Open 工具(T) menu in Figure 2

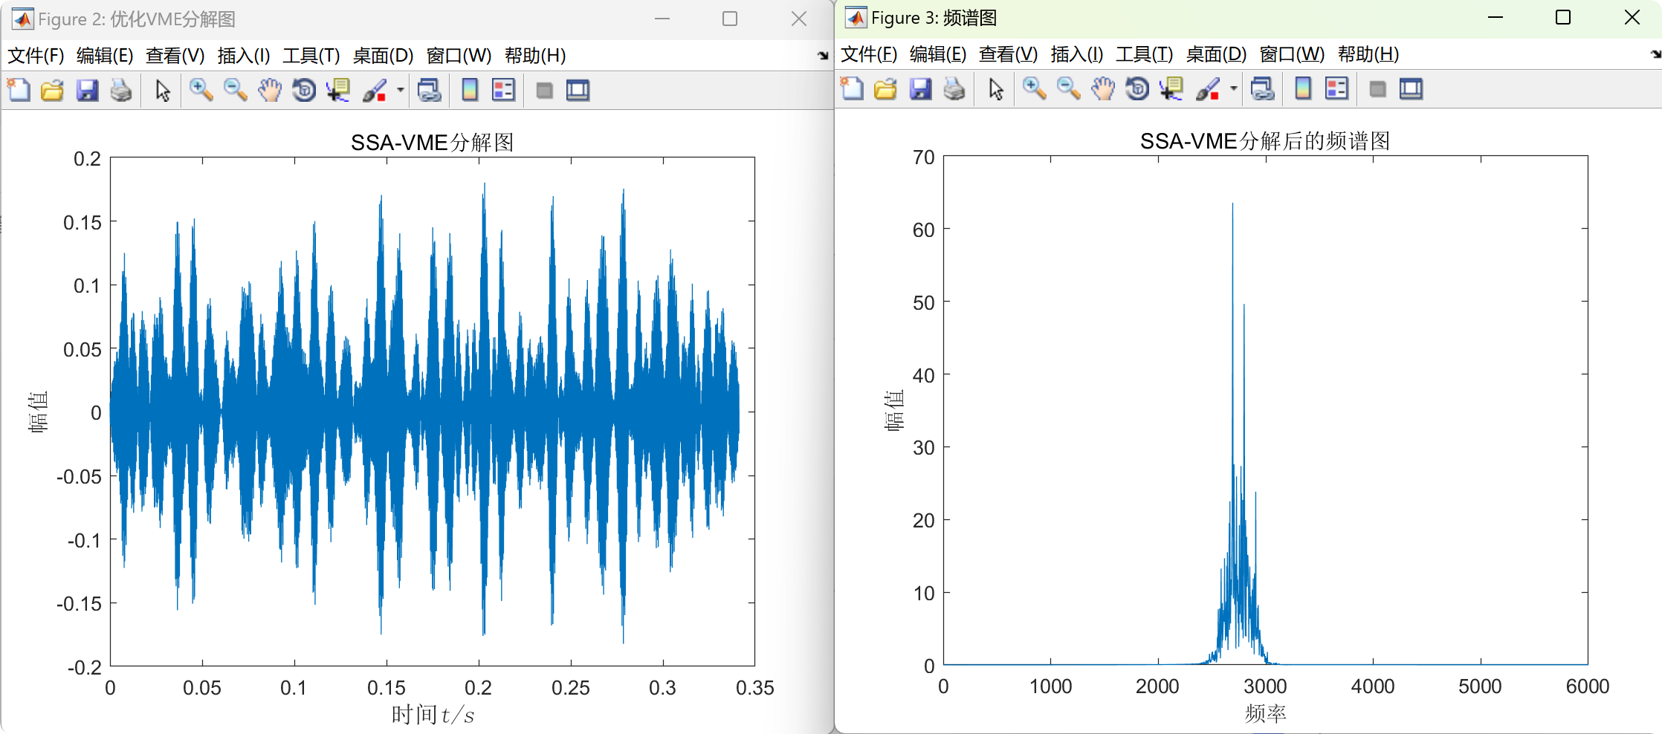click(x=311, y=56)
